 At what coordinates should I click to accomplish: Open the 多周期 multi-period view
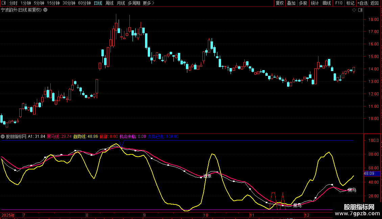pyautogui.click(x=134, y=3)
